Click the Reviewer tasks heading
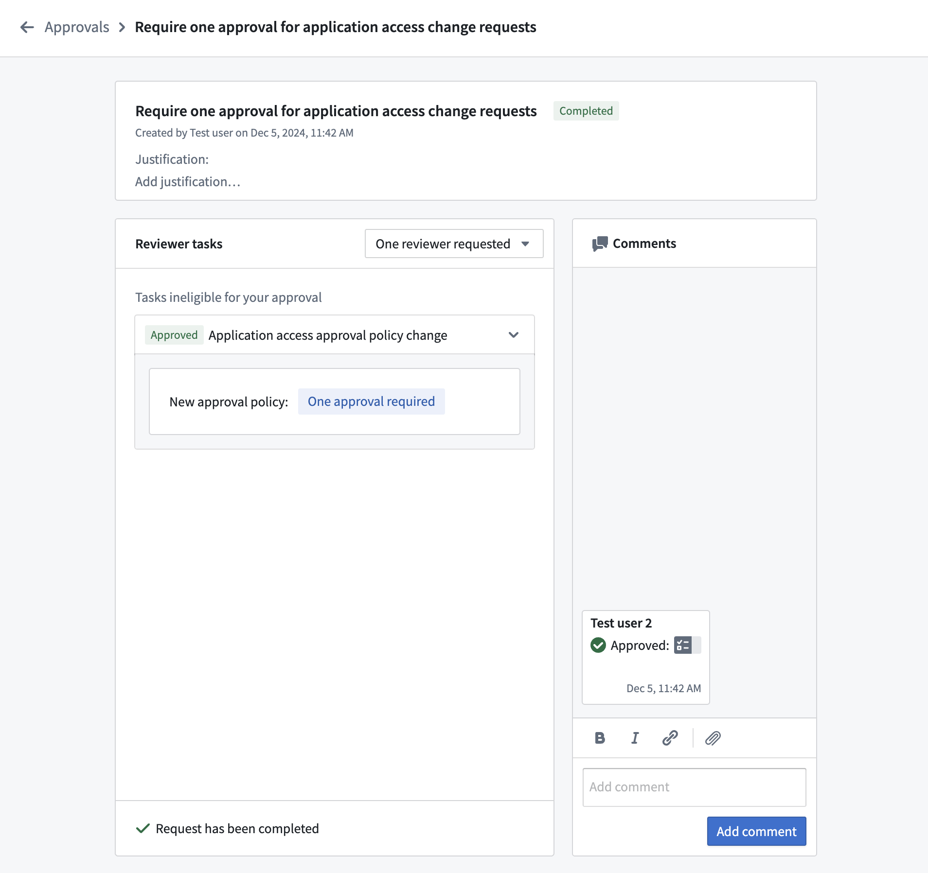Image resolution: width=928 pixels, height=873 pixels. click(179, 244)
